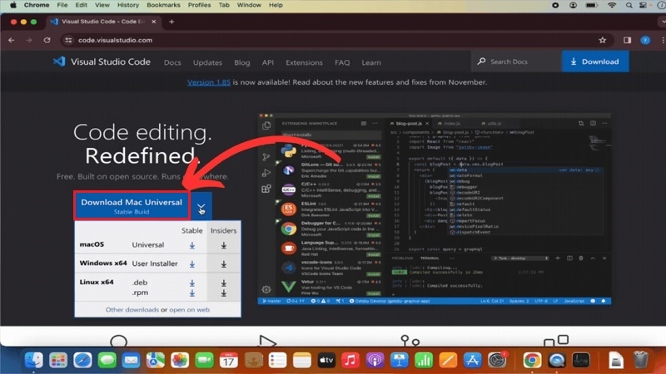The height and width of the screenshot is (374, 666).
Task: Click Wi-Fi icon in menu bar
Action: pos(612,5)
